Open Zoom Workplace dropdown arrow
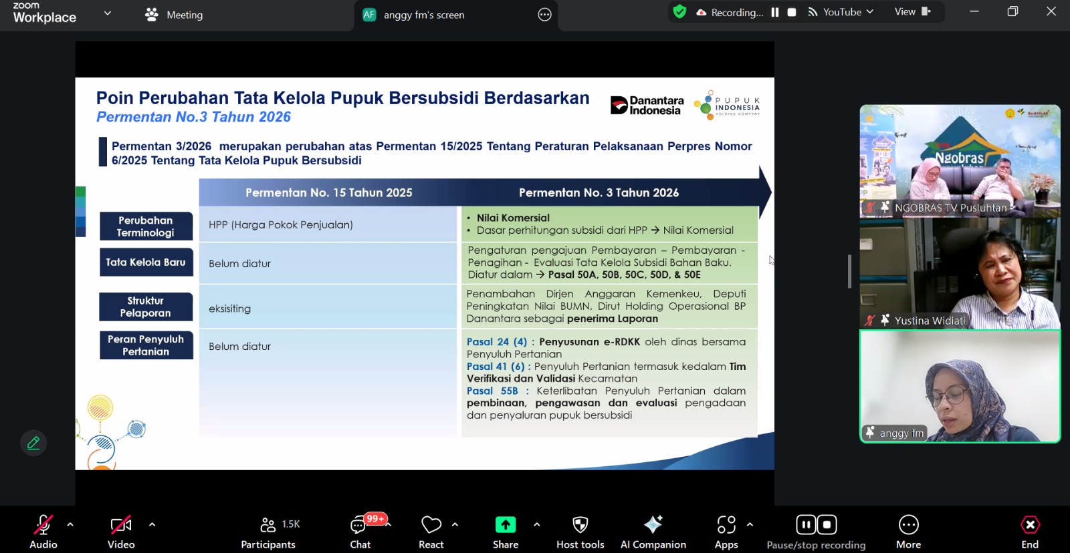Image resolution: width=1070 pixels, height=553 pixels. tap(108, 13)
